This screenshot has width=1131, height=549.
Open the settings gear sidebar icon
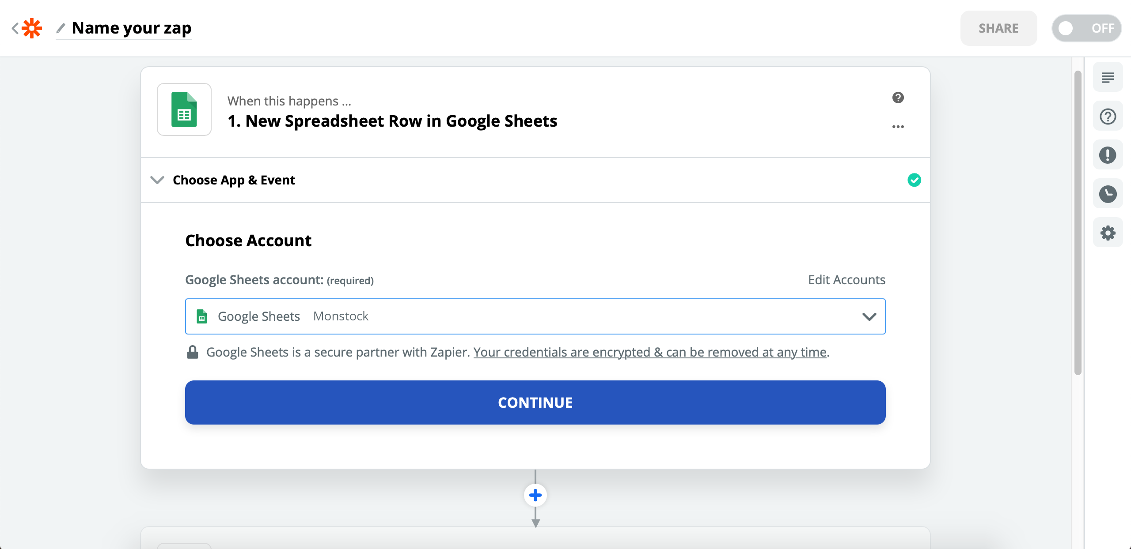coord(1108,233)
